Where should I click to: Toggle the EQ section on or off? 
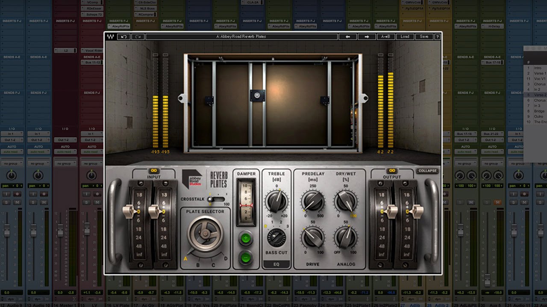pyautogui.click(x=276, y=264)
